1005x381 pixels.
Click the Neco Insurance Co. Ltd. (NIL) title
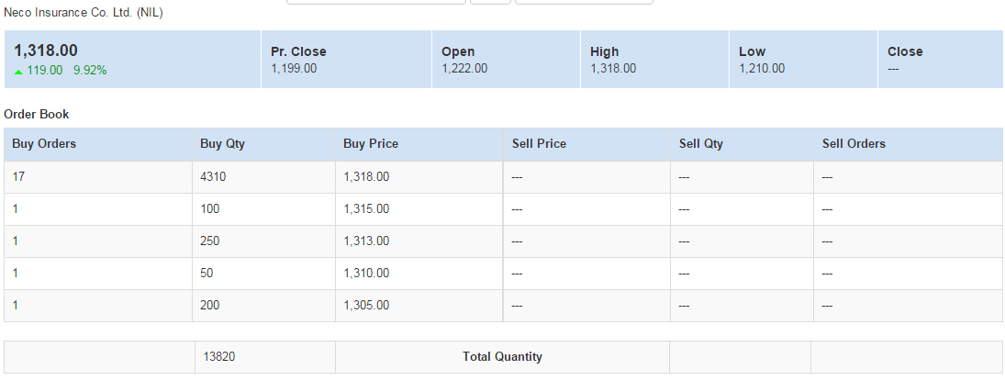point(84,12)
